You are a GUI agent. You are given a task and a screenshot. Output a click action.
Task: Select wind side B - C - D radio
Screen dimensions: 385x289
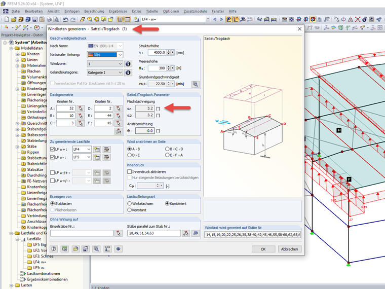click(167, 149)
